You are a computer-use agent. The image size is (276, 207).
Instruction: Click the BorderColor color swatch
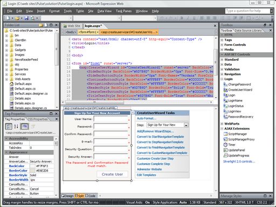pyautogui.click(x=32, y=170)
